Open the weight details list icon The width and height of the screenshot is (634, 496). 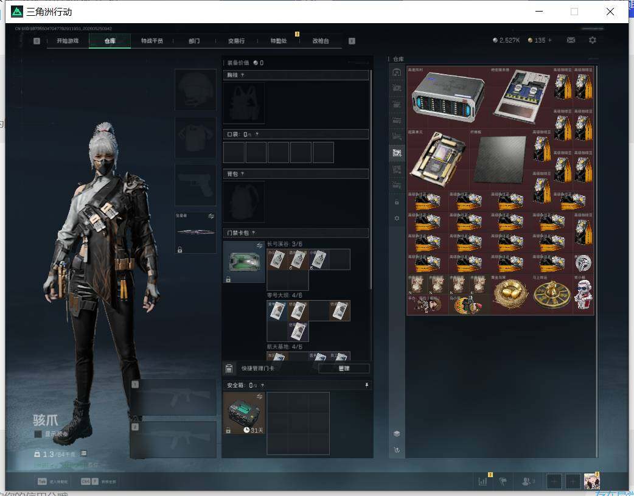(84, 453)
